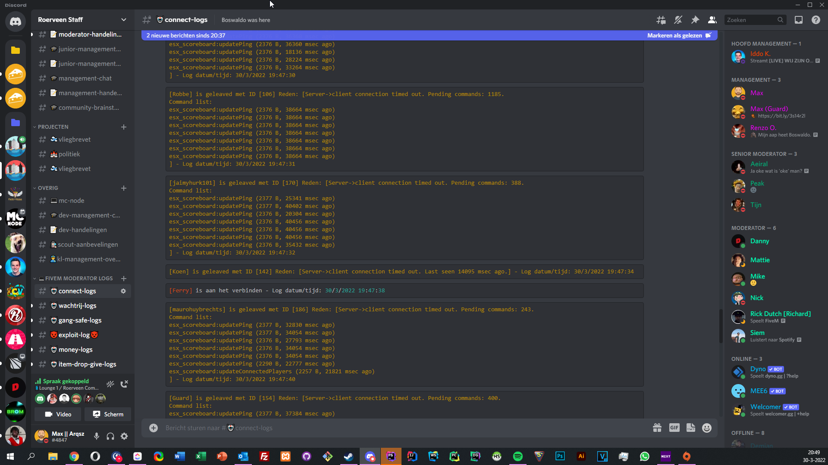Open the GIF picker
The image size is (828, 465).
click(x=674, y=428)
